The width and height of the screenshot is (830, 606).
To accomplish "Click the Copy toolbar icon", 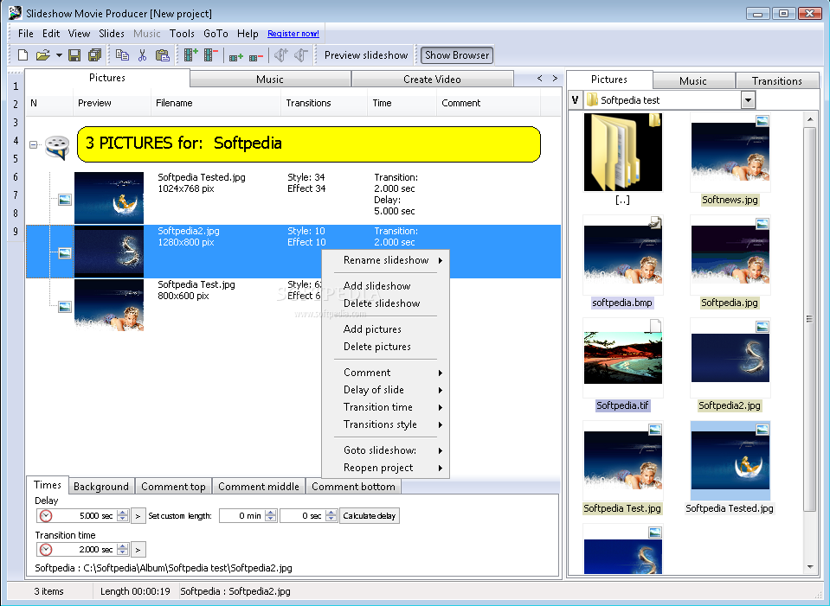I will pos(122,55).
